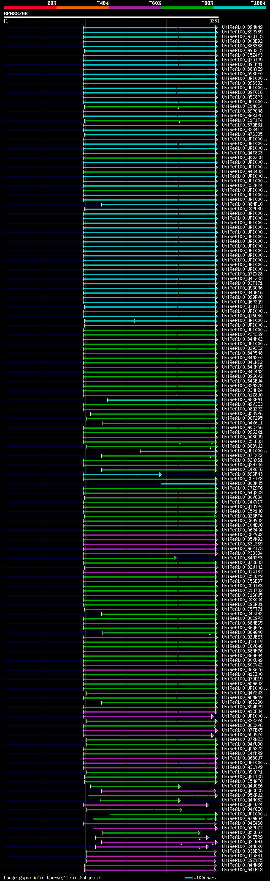Open hit UniRef100_A5D9Z0

click(x=242, y=735)
